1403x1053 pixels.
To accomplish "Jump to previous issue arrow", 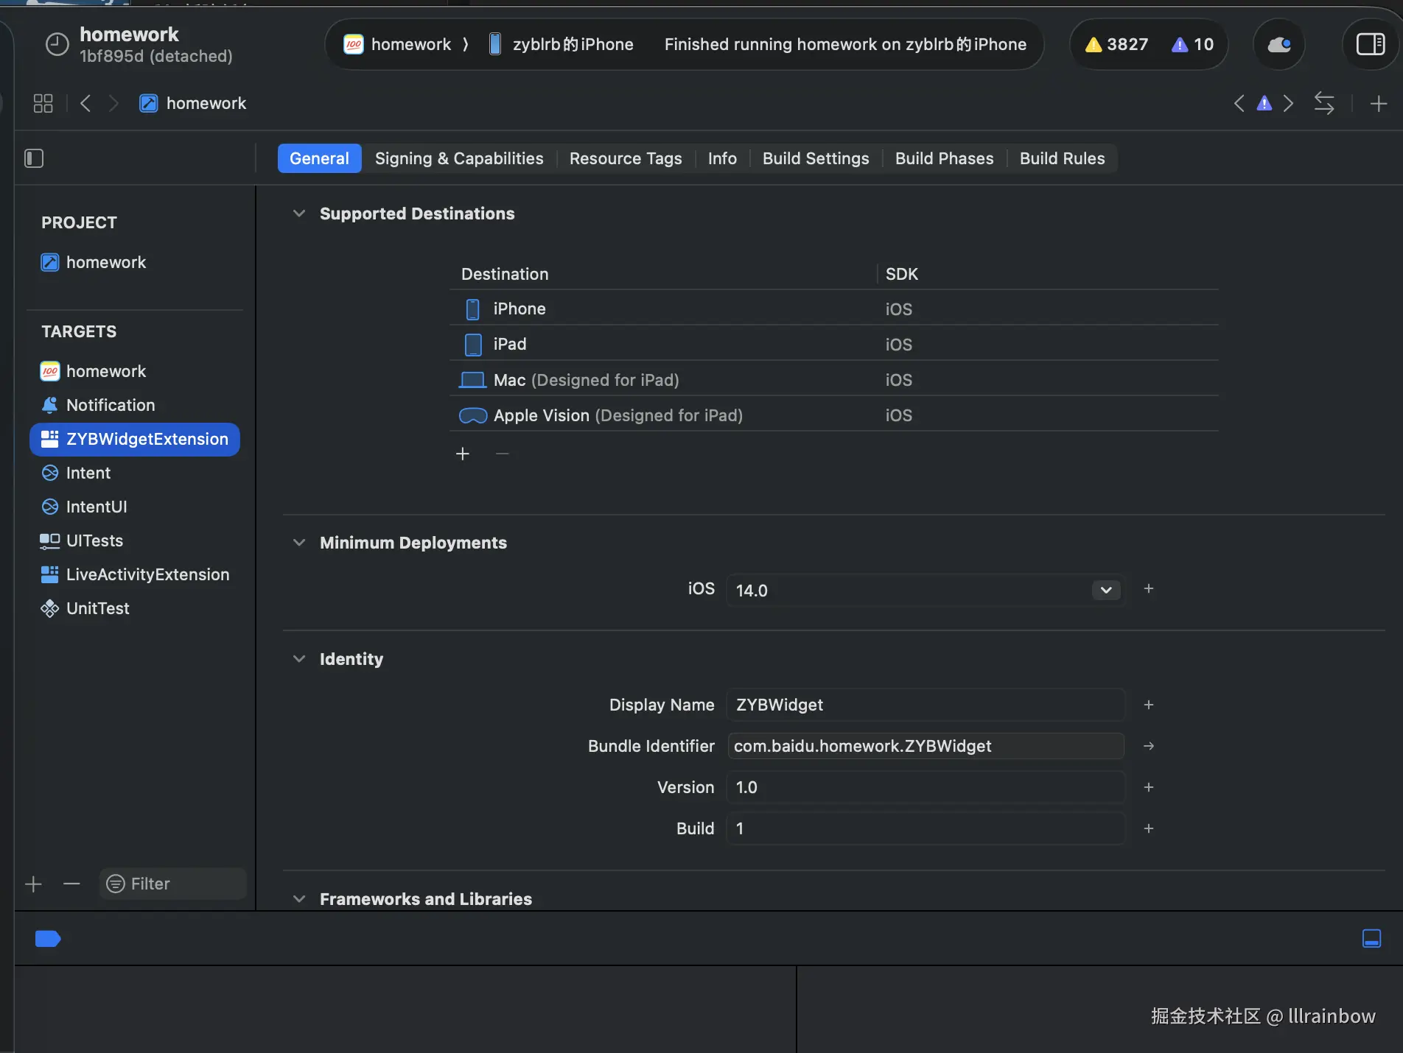I will tap(1239, 103).
